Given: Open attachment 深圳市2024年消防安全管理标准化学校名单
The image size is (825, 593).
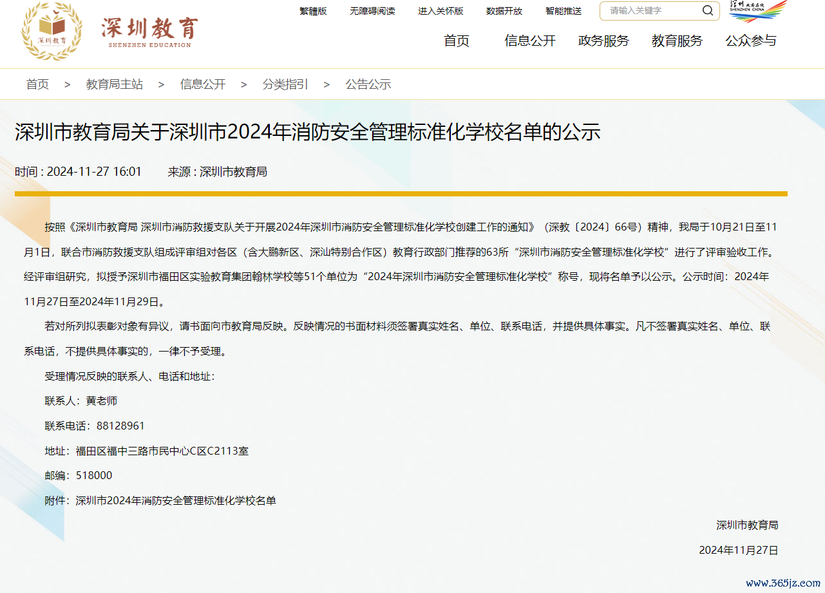Looking at the screenshot, I should 176,500.
